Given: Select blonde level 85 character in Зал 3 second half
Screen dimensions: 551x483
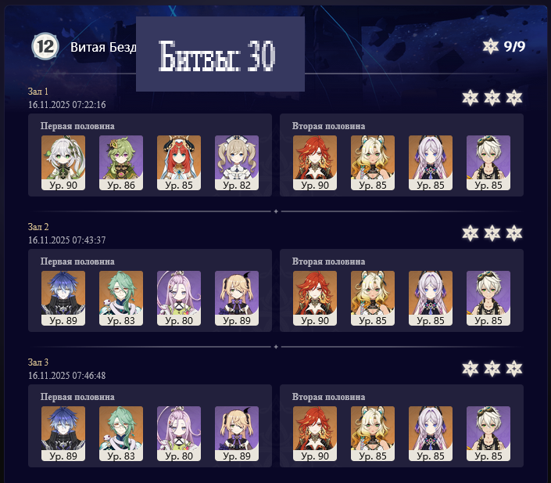Looking at the screenshot, I should (x=373, y=434).
